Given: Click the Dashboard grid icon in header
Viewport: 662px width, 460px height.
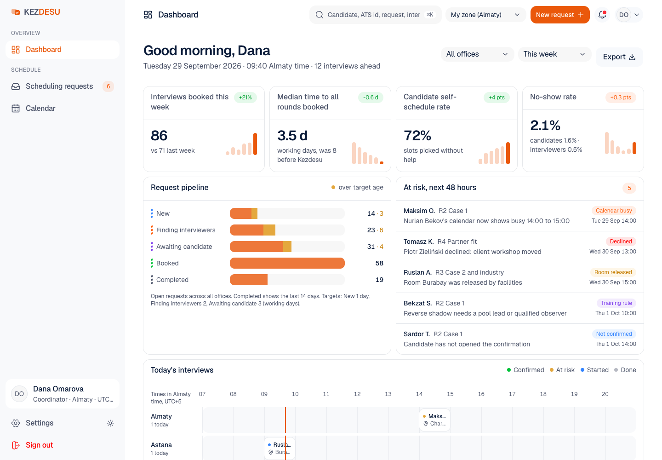Looking at the screenshot, I should [x=148, y=15].
